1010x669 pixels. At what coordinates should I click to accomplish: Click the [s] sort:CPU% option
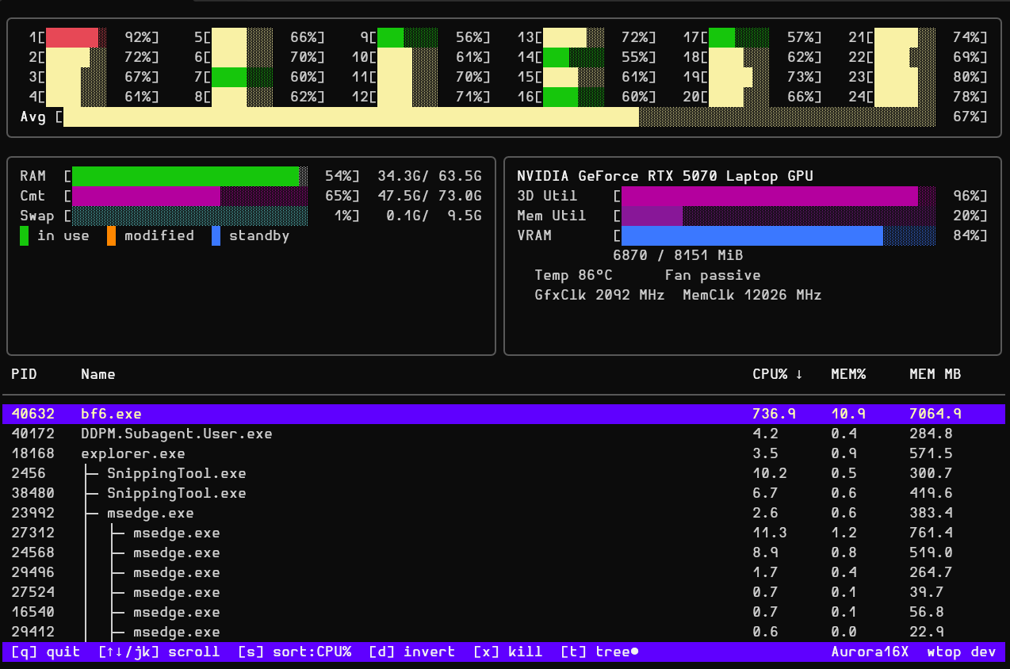point(294,652)
